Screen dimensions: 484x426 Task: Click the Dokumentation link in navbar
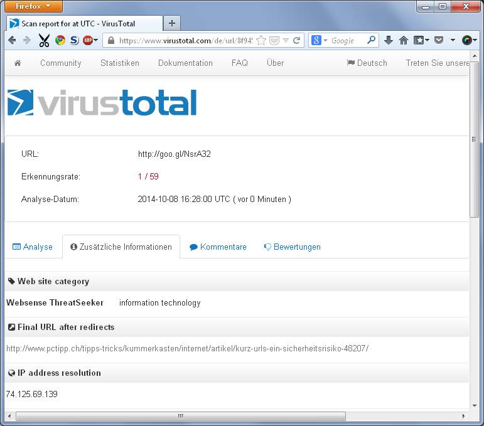185,63
